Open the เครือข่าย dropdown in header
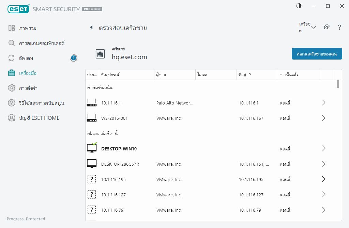This screenshot has height=228, width=349. pyautogui.click(x=307, y=28)
